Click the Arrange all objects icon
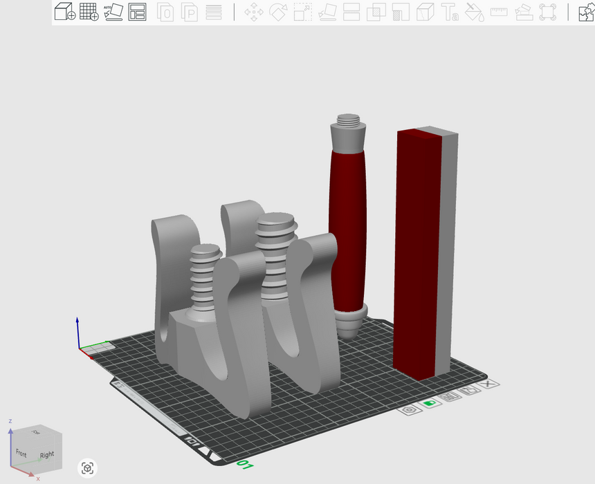This screenshot has height=484, width=595. 137,12
